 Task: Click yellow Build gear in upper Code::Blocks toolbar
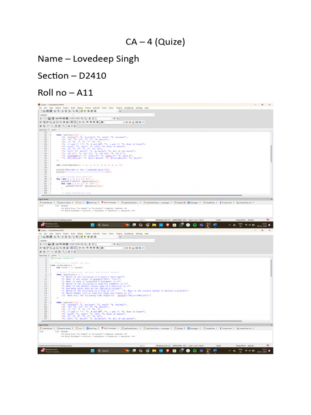coord(82,111)
